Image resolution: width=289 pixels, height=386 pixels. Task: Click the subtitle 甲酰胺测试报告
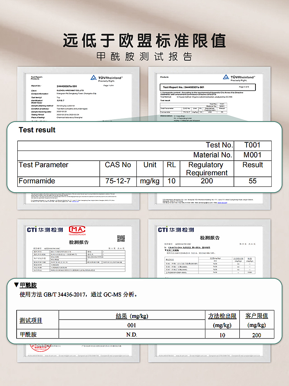pyautogui.click(x=144, y=57)
